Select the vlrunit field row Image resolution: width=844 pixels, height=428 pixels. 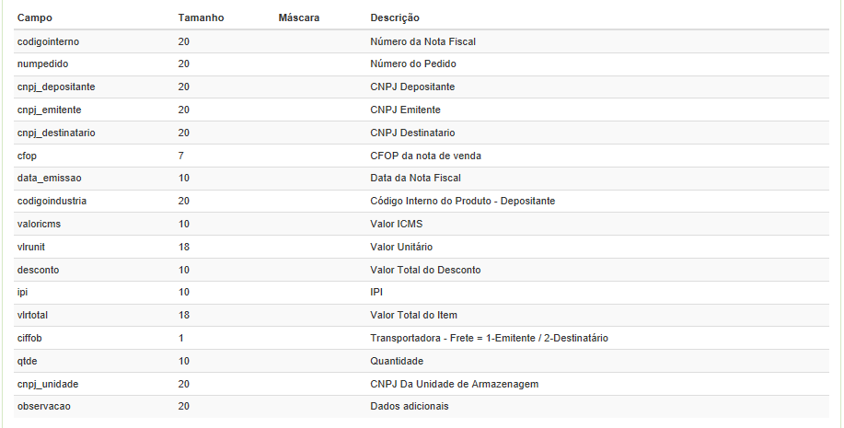click(33, 247)
